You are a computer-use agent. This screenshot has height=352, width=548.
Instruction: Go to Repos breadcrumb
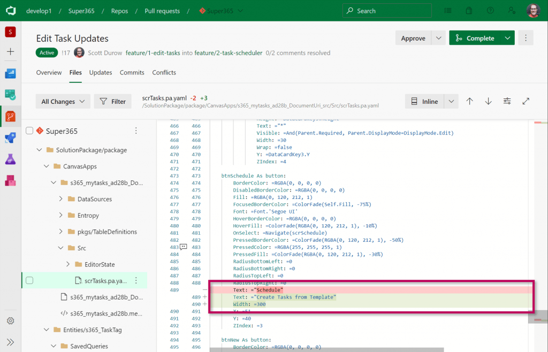pyautogui.click(x=119, y=11)
